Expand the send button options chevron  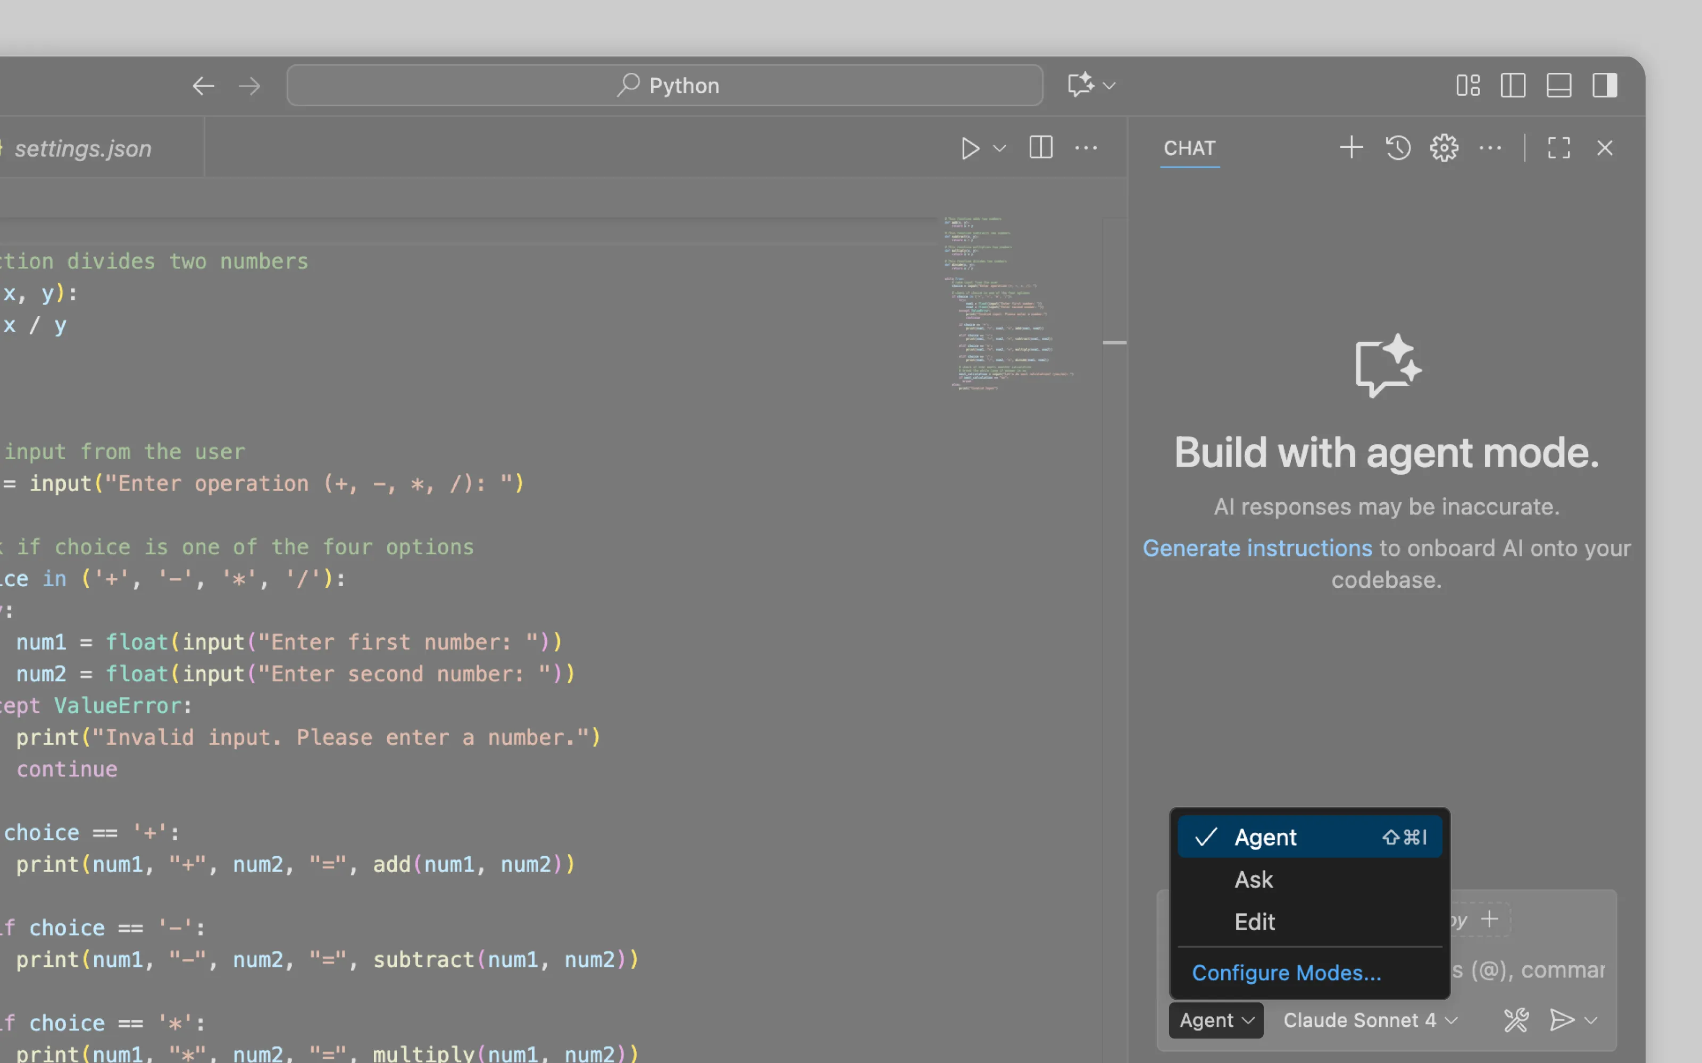coord(1591,1019)
